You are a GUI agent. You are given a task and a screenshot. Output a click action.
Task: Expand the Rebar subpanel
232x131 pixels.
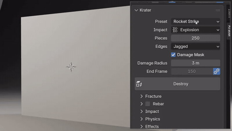(x=142, y=104)
